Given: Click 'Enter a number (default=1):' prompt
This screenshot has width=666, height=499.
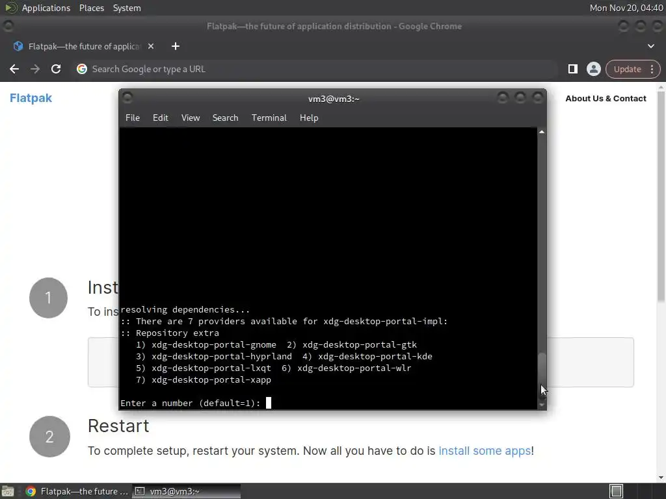Looking at the screenshot, I should [x=191, y=403].
